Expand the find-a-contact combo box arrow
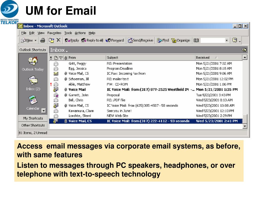Viewport: 262px width, 197px height. click(227, 40)
